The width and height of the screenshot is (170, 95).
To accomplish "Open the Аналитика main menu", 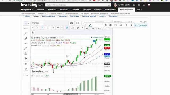I will point(52,9).
